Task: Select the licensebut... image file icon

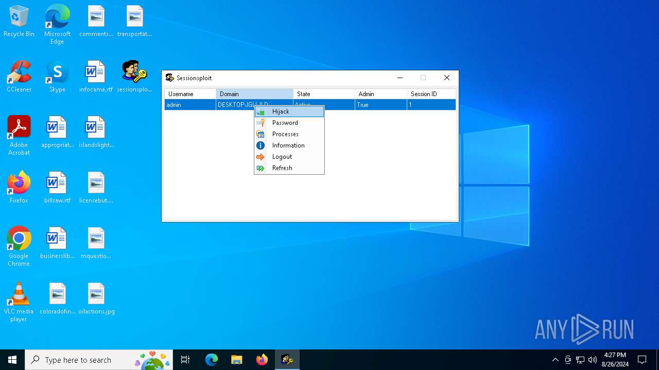Action: (x=96, y=188)
